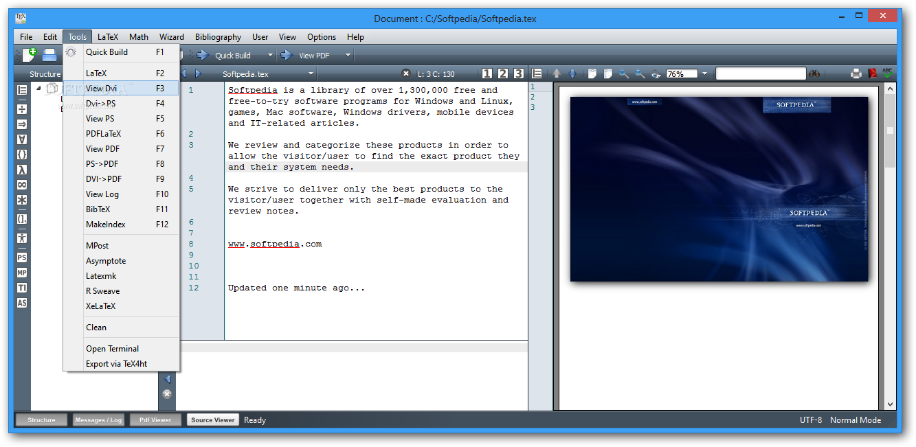Viewport: 916px width, 447px height.
Task: Click Fit Page icon in PDF toolbar
Action: (607, 73)
